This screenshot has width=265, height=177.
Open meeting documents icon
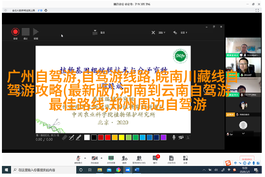(x=171, y=160)
